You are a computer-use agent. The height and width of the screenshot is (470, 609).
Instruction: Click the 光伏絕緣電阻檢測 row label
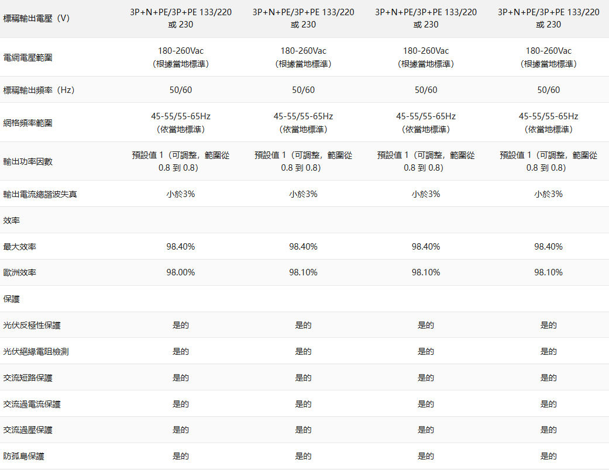(36, 351)
